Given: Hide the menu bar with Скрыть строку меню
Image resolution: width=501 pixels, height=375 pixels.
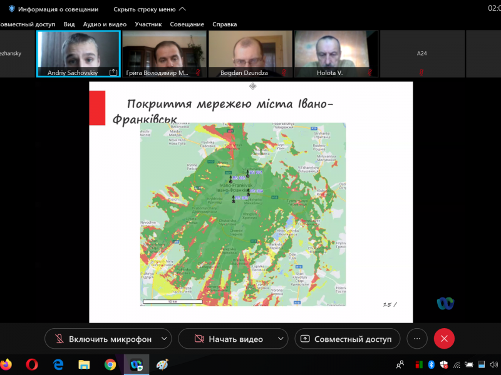Looking at the screenshot, I should pos(149,9).
